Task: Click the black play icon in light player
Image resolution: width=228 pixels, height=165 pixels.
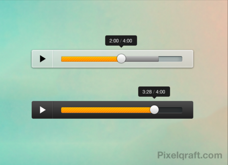Action: (x=42, y=59)
